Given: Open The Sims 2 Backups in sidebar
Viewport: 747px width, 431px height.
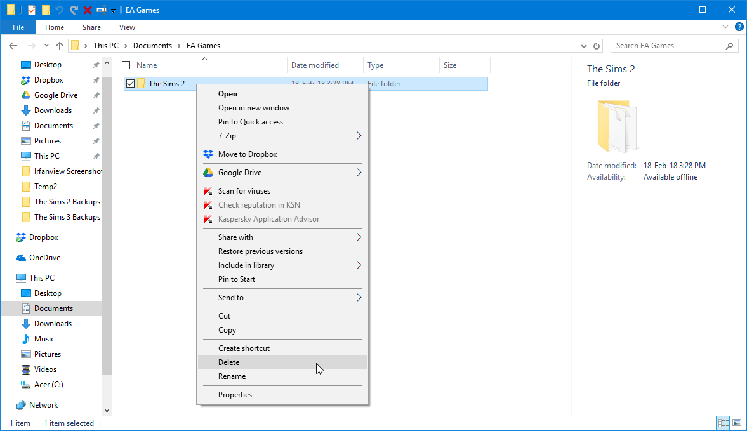Looking at the screenshot, I should click(67, 202).
